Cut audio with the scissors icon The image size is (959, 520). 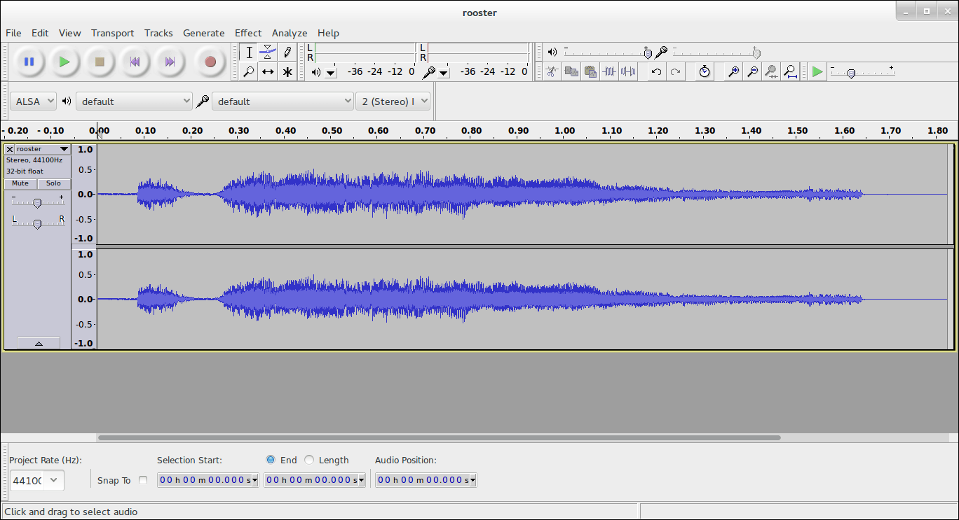click(552, 71)
